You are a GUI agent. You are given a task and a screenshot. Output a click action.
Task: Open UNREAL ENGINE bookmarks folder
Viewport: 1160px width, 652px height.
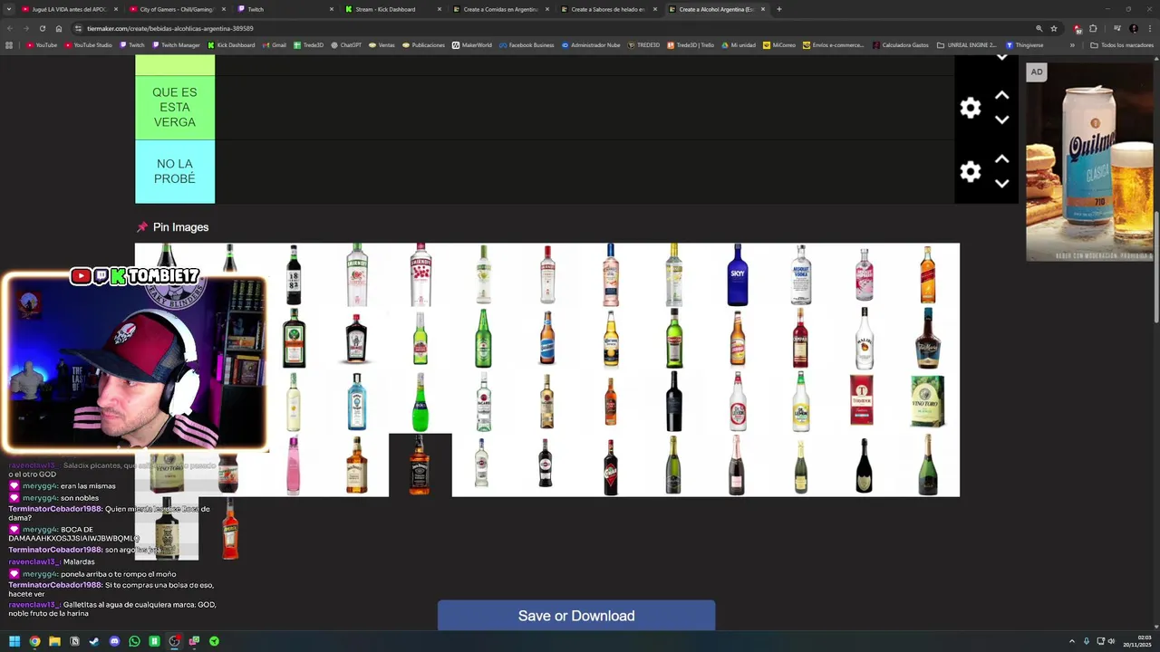966,45
